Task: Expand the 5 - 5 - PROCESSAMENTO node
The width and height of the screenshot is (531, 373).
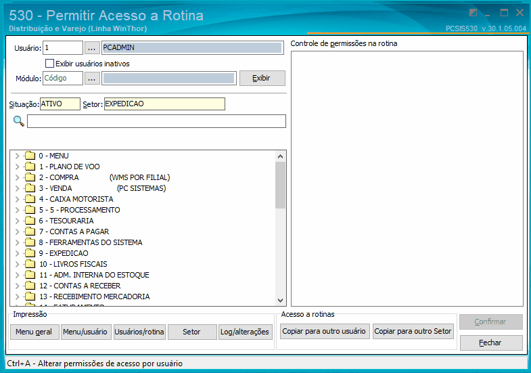Action: tap(18, 210)
